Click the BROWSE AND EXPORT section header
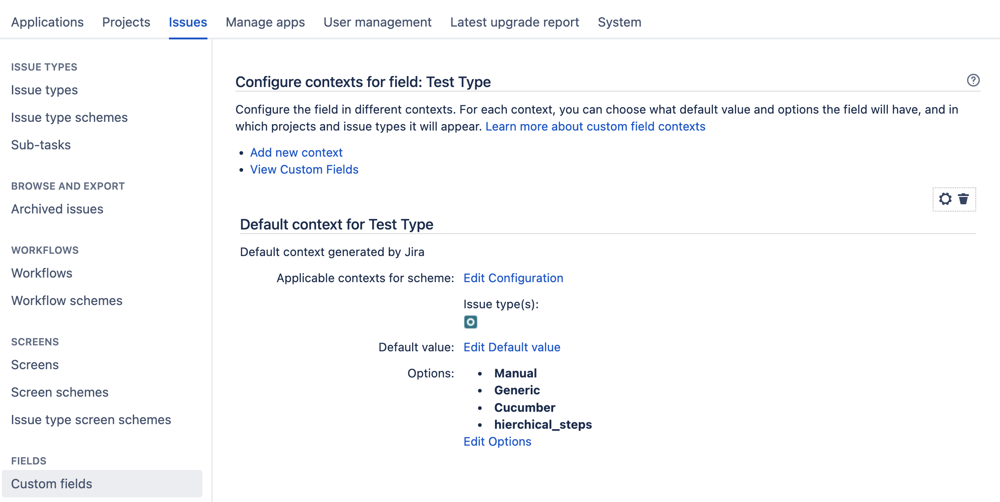Image resolution: width=1000 pixels, height=502 pixels. [x=68, y=186]
